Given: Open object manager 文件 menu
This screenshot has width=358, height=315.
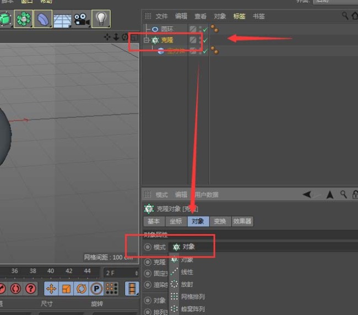Looking at the screenshot, I should click(x=161, y=16).
